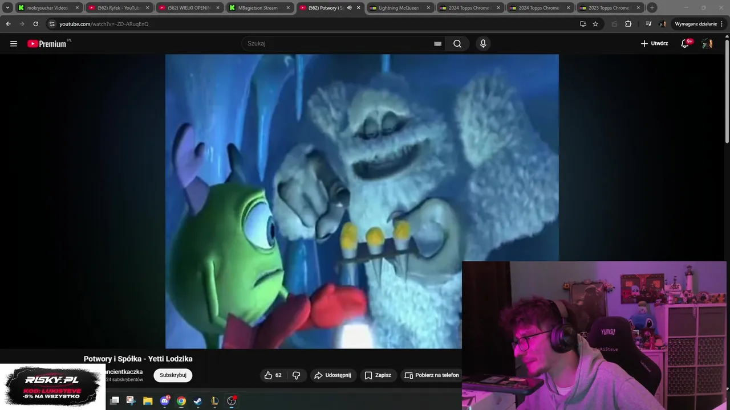Open OBS Studio from the taskbar
The image size is (730, 410).
(232, 401)
